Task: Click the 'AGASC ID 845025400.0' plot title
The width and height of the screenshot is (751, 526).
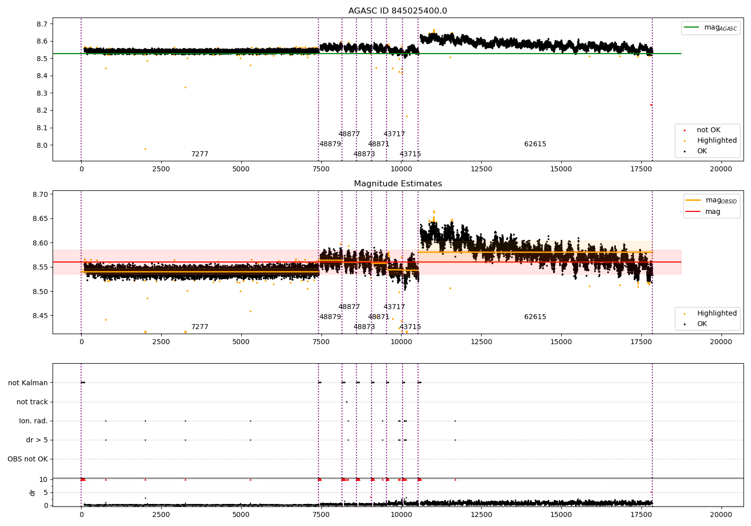Action: tap(398, 11)
